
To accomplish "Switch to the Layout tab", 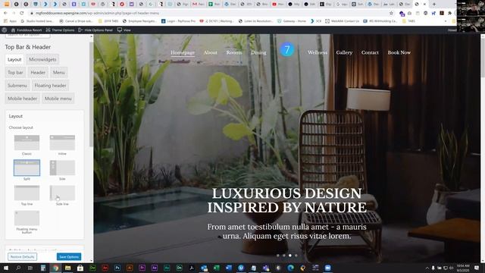I will pyautogui.click(x=14, y=59).
